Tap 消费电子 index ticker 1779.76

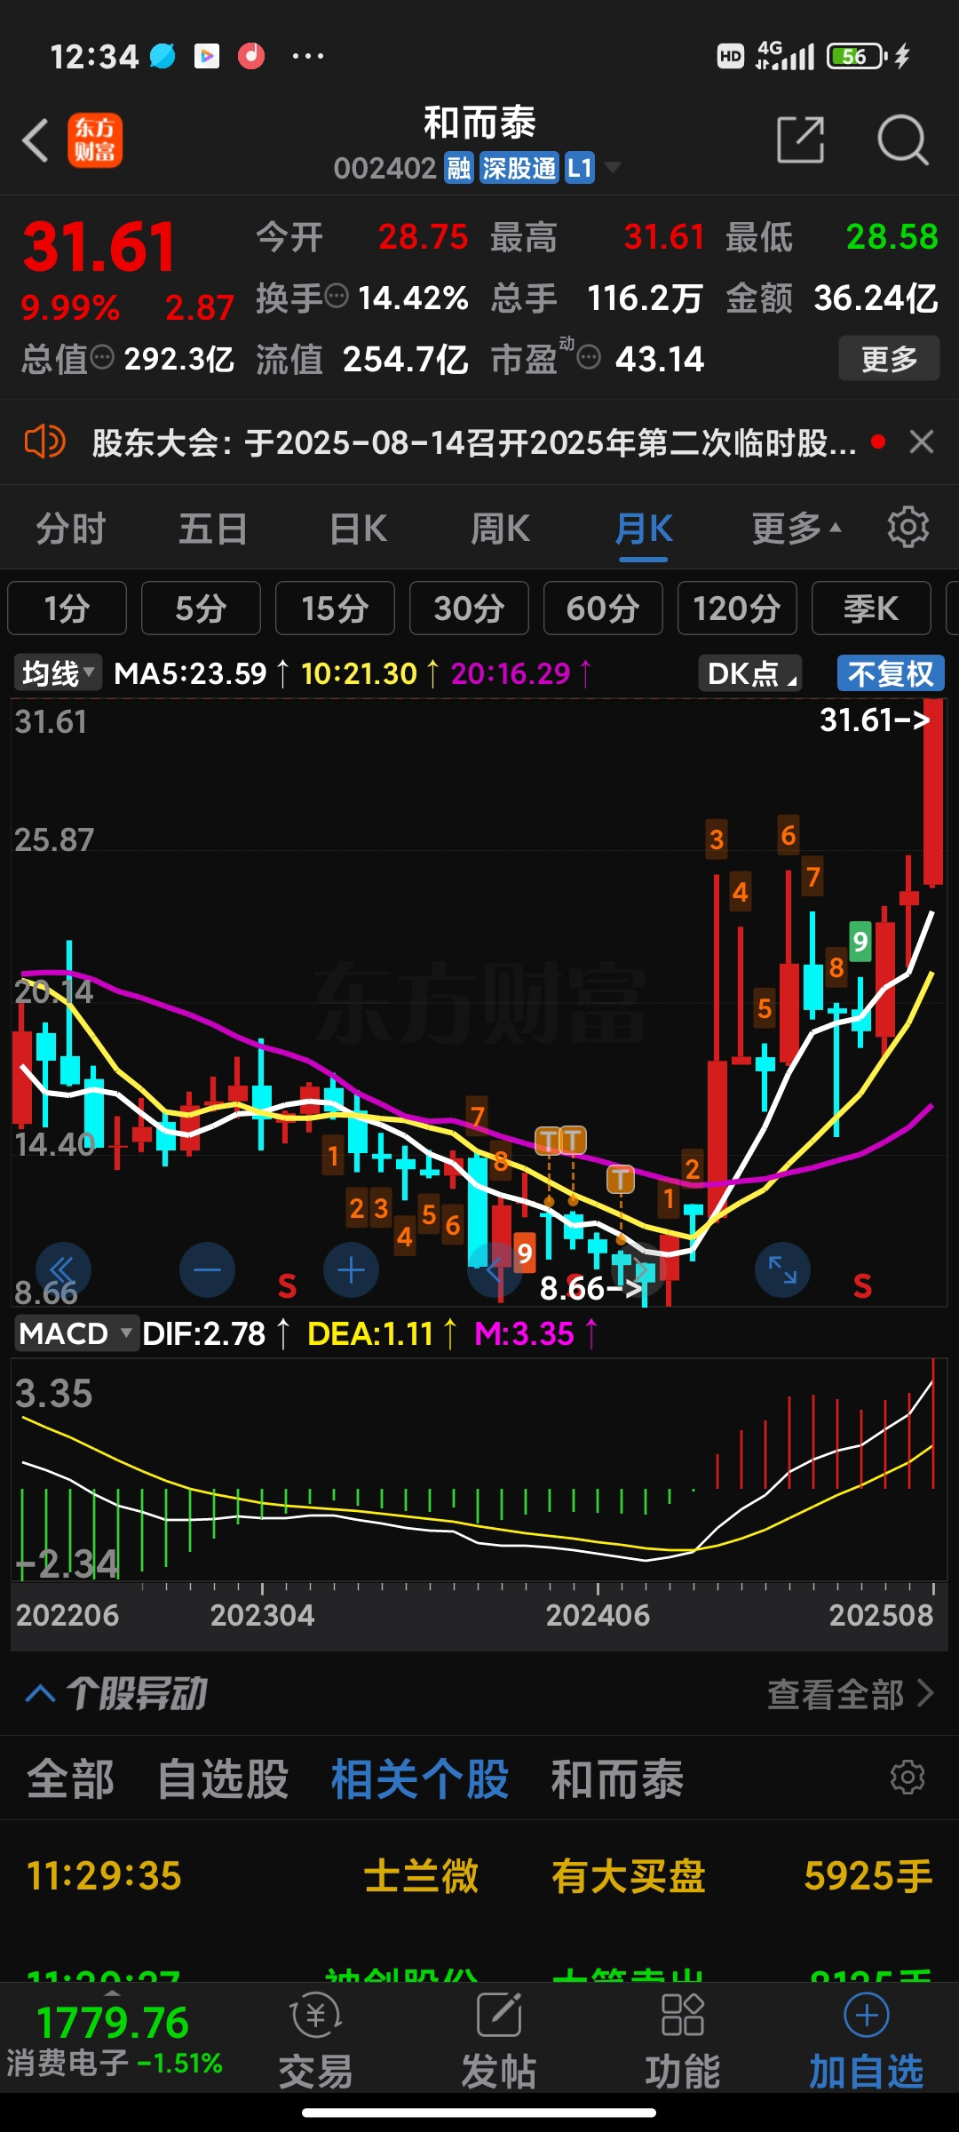tap(114, 2040)
